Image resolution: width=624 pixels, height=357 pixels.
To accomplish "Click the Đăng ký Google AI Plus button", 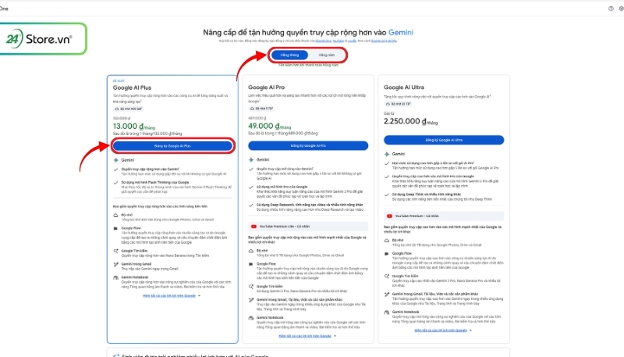I will tap(172, 146).
